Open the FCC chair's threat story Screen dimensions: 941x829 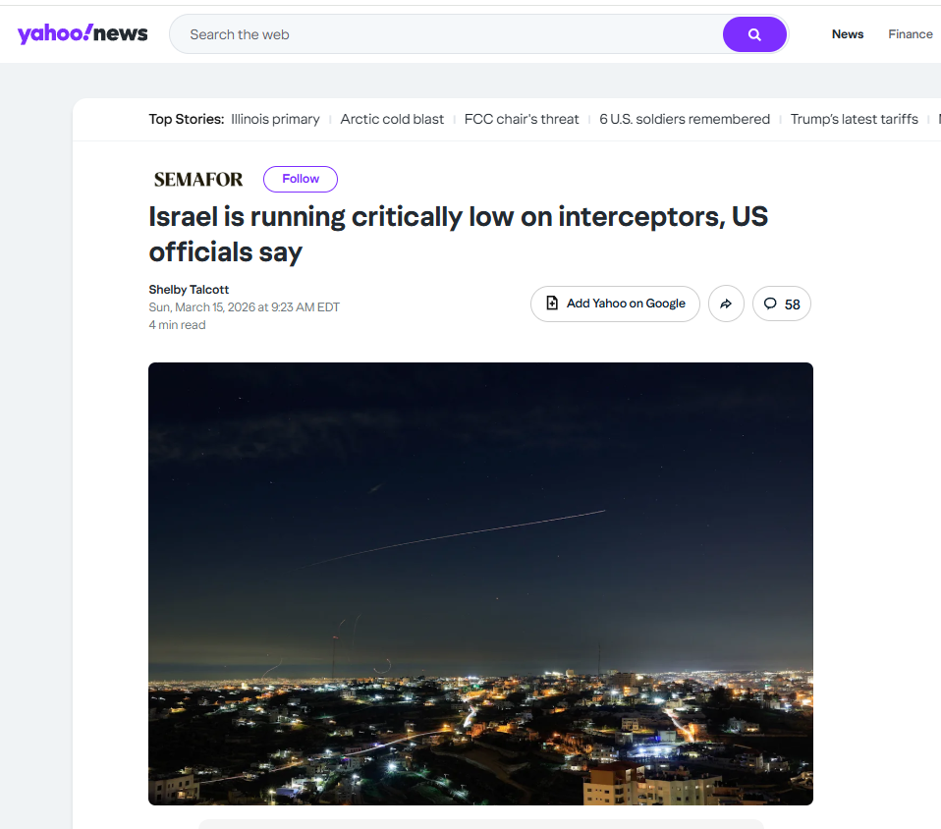(x=522, y=119)
